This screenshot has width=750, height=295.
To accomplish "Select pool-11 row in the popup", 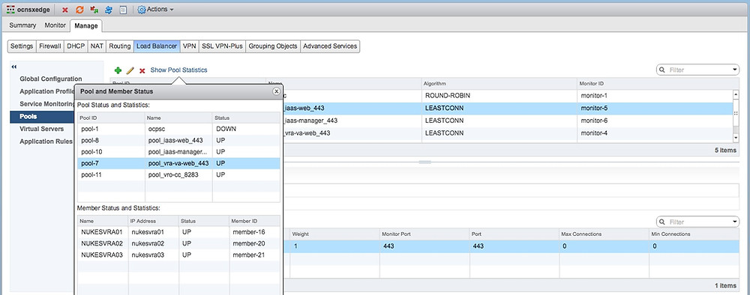I will coord(179,174).
